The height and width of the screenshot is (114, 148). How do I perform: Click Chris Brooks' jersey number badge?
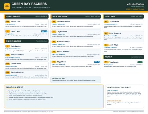coord(7,64)
